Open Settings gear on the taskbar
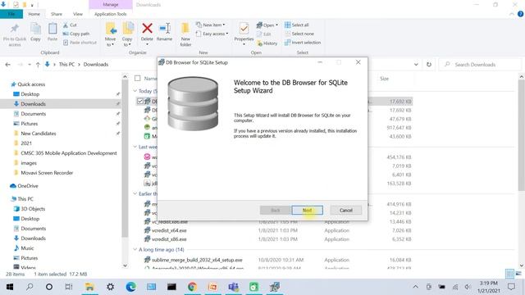The height and width of the screenshot is (295, 525). [110, 287]
